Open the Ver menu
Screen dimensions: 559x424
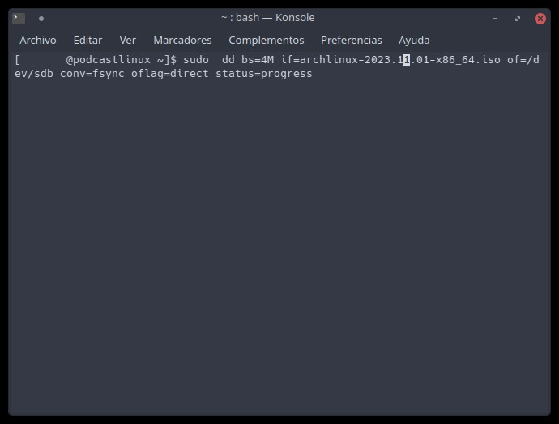128,40
